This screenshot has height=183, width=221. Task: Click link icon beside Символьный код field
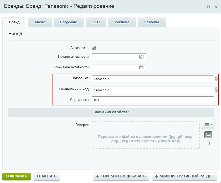(216, 90)
